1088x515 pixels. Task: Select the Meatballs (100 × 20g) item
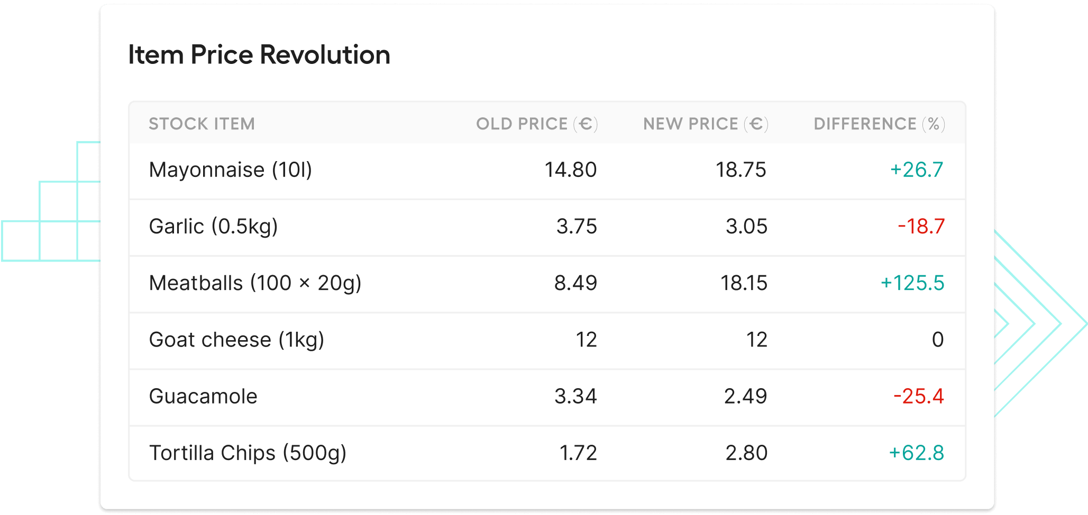[x=255, y=283]
